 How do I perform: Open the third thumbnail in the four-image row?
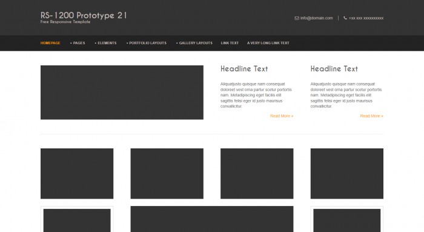[x=257, y=174]
